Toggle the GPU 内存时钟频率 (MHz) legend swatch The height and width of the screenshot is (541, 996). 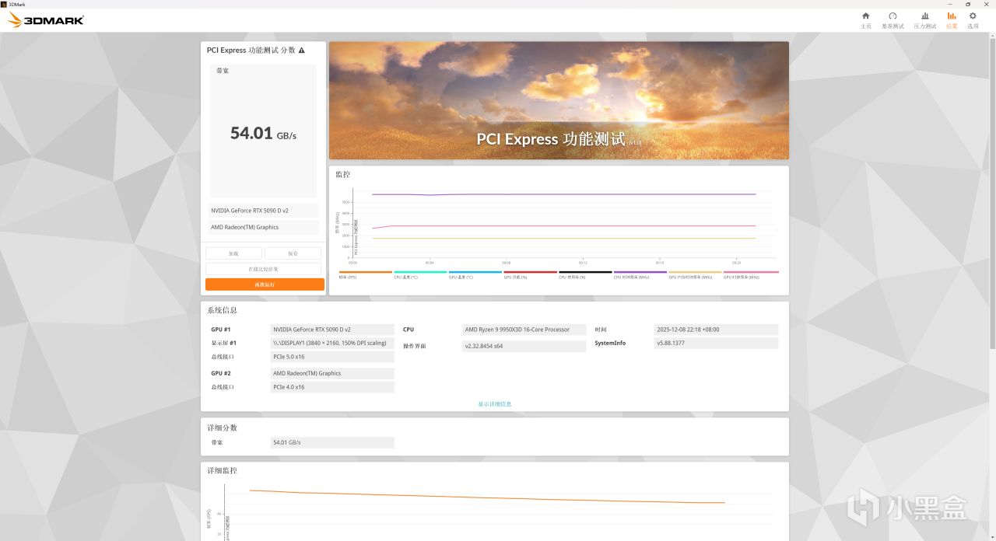click(695, 272)
